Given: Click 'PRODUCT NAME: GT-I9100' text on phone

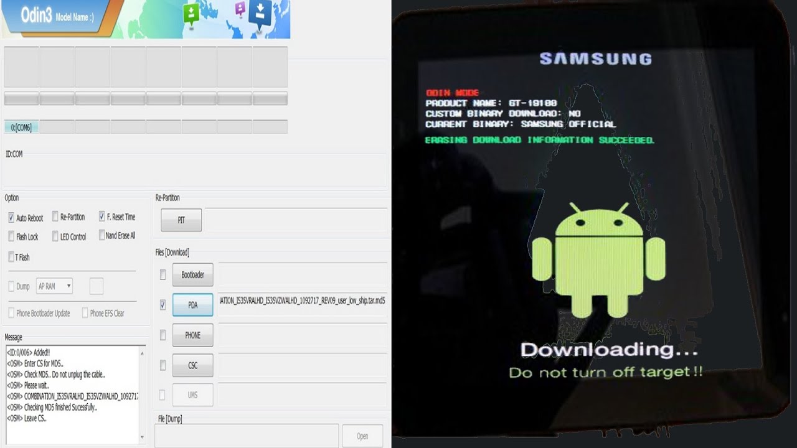Looking at the screenshot, I should [491, 103].
